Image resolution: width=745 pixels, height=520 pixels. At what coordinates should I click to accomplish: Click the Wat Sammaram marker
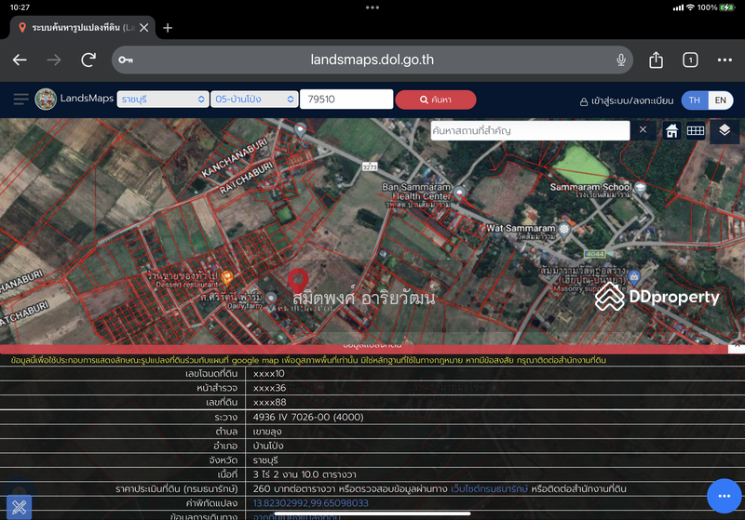coord(564,230)
